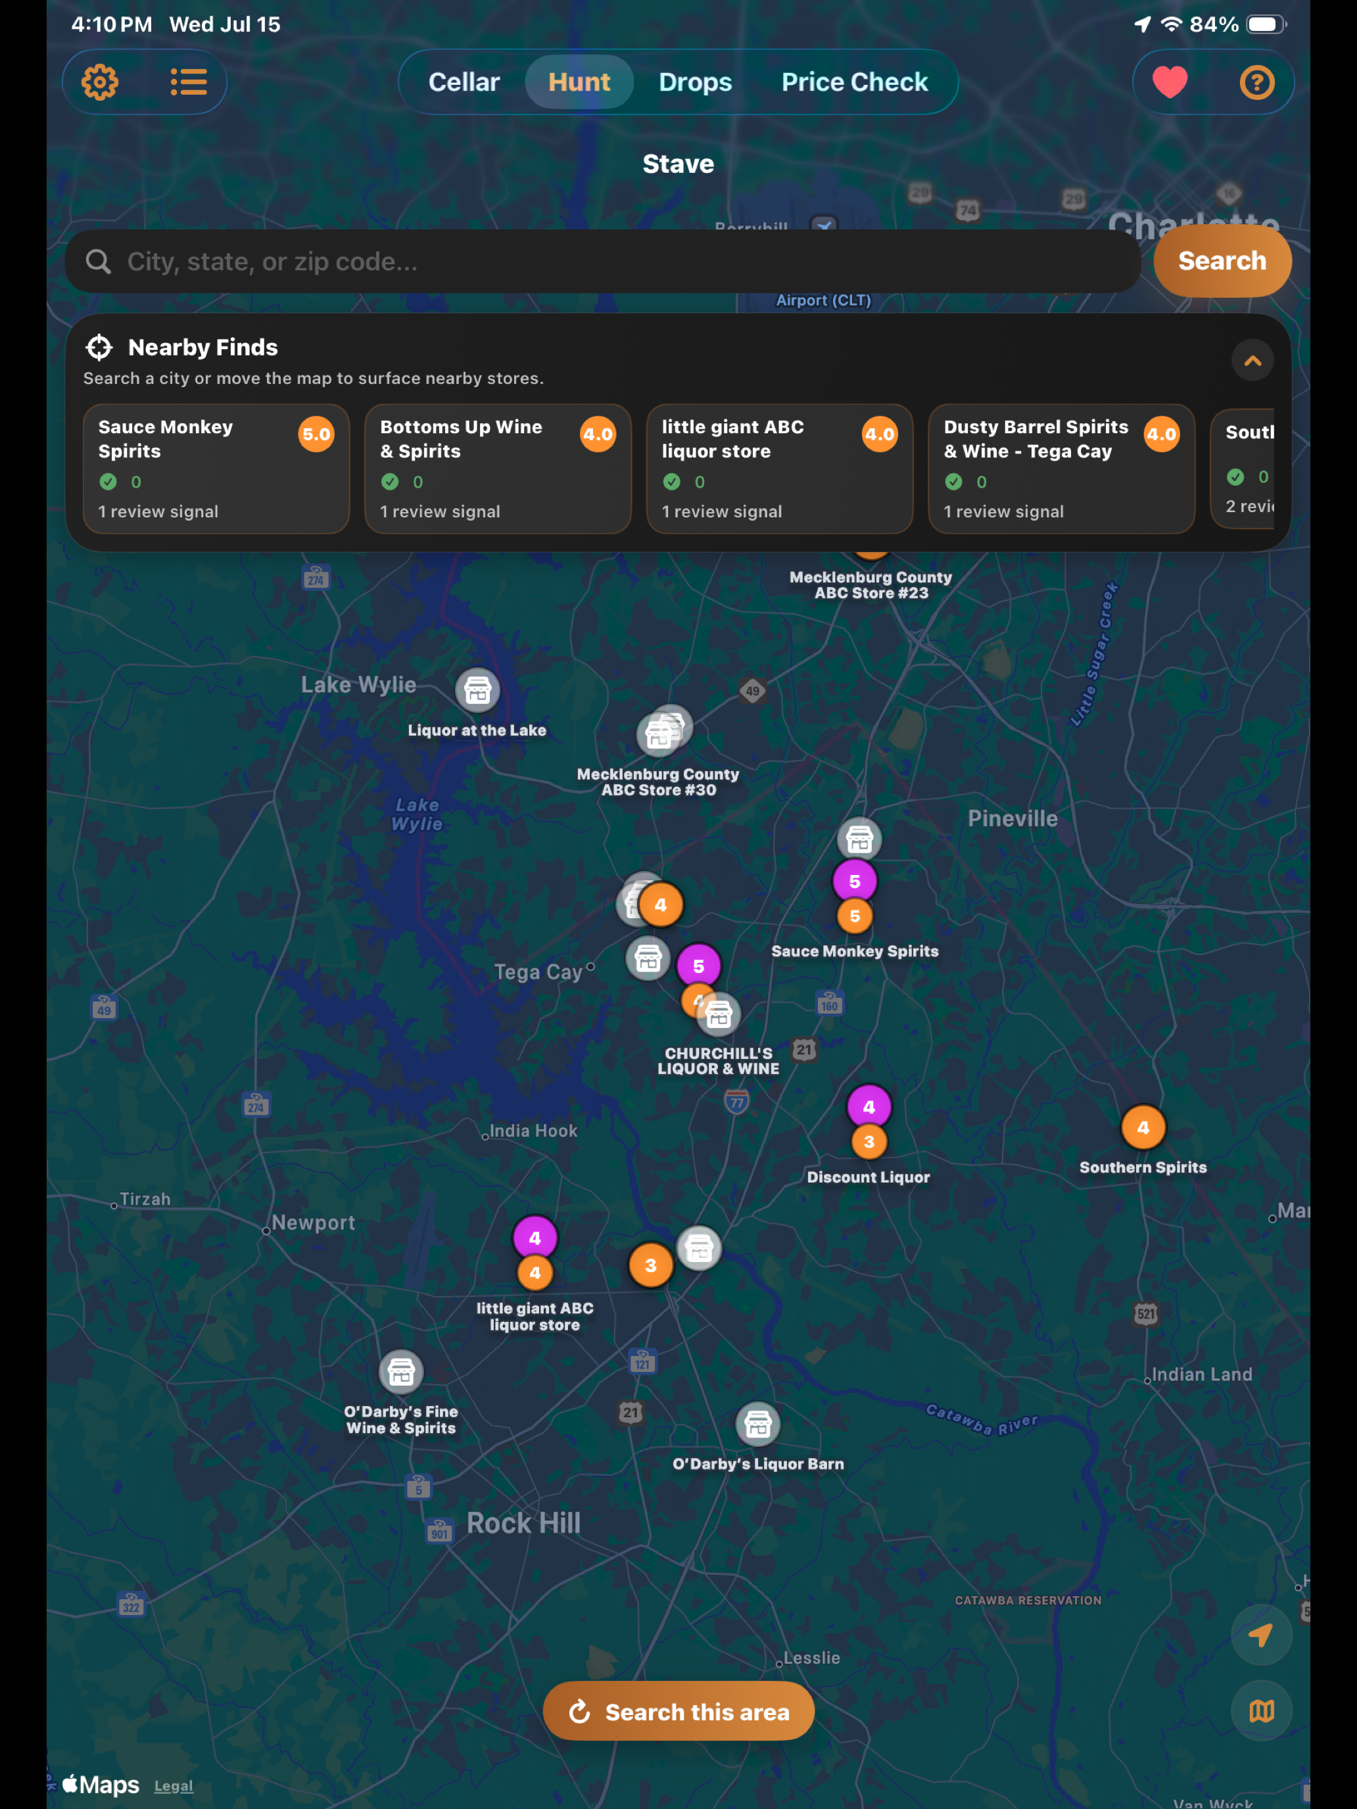Image resolution: width=1357 pixels, height=1809 pixels.
Task: Center map on current location arrow
Action: [x=1261, y=1635]
